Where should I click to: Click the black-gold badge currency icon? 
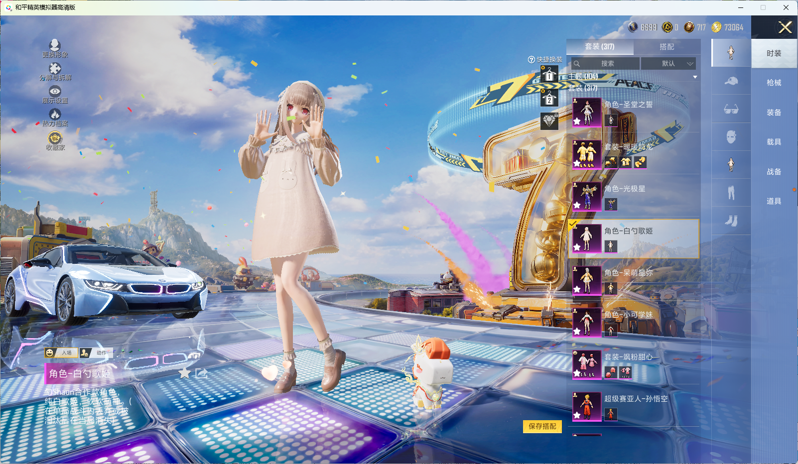pyautogui.click(x=667, y=27)
